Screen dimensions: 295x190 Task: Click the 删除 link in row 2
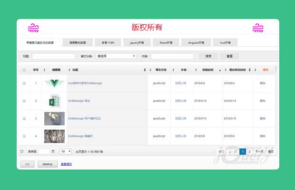point(263,101)
